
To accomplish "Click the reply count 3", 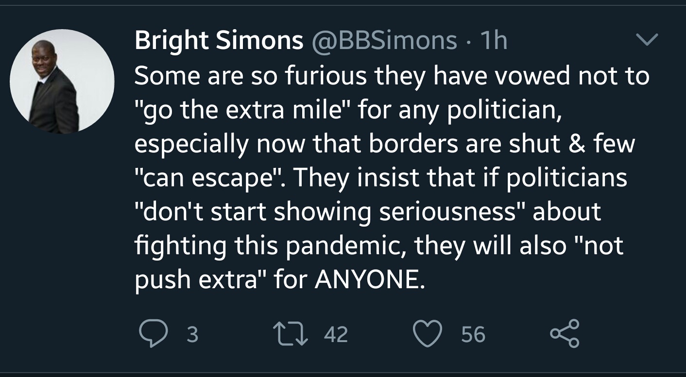I will tap(192, 334).
